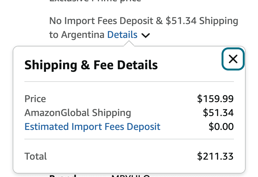Viewport: 258px width, 177px height.
Task: Click the Total row label
Action: pos(35,156)
